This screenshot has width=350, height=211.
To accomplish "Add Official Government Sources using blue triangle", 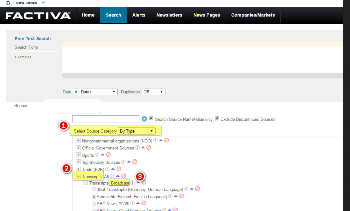I will 143,148.
